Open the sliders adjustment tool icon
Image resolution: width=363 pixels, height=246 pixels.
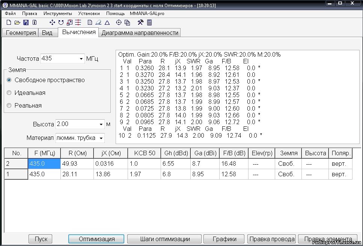78,22
